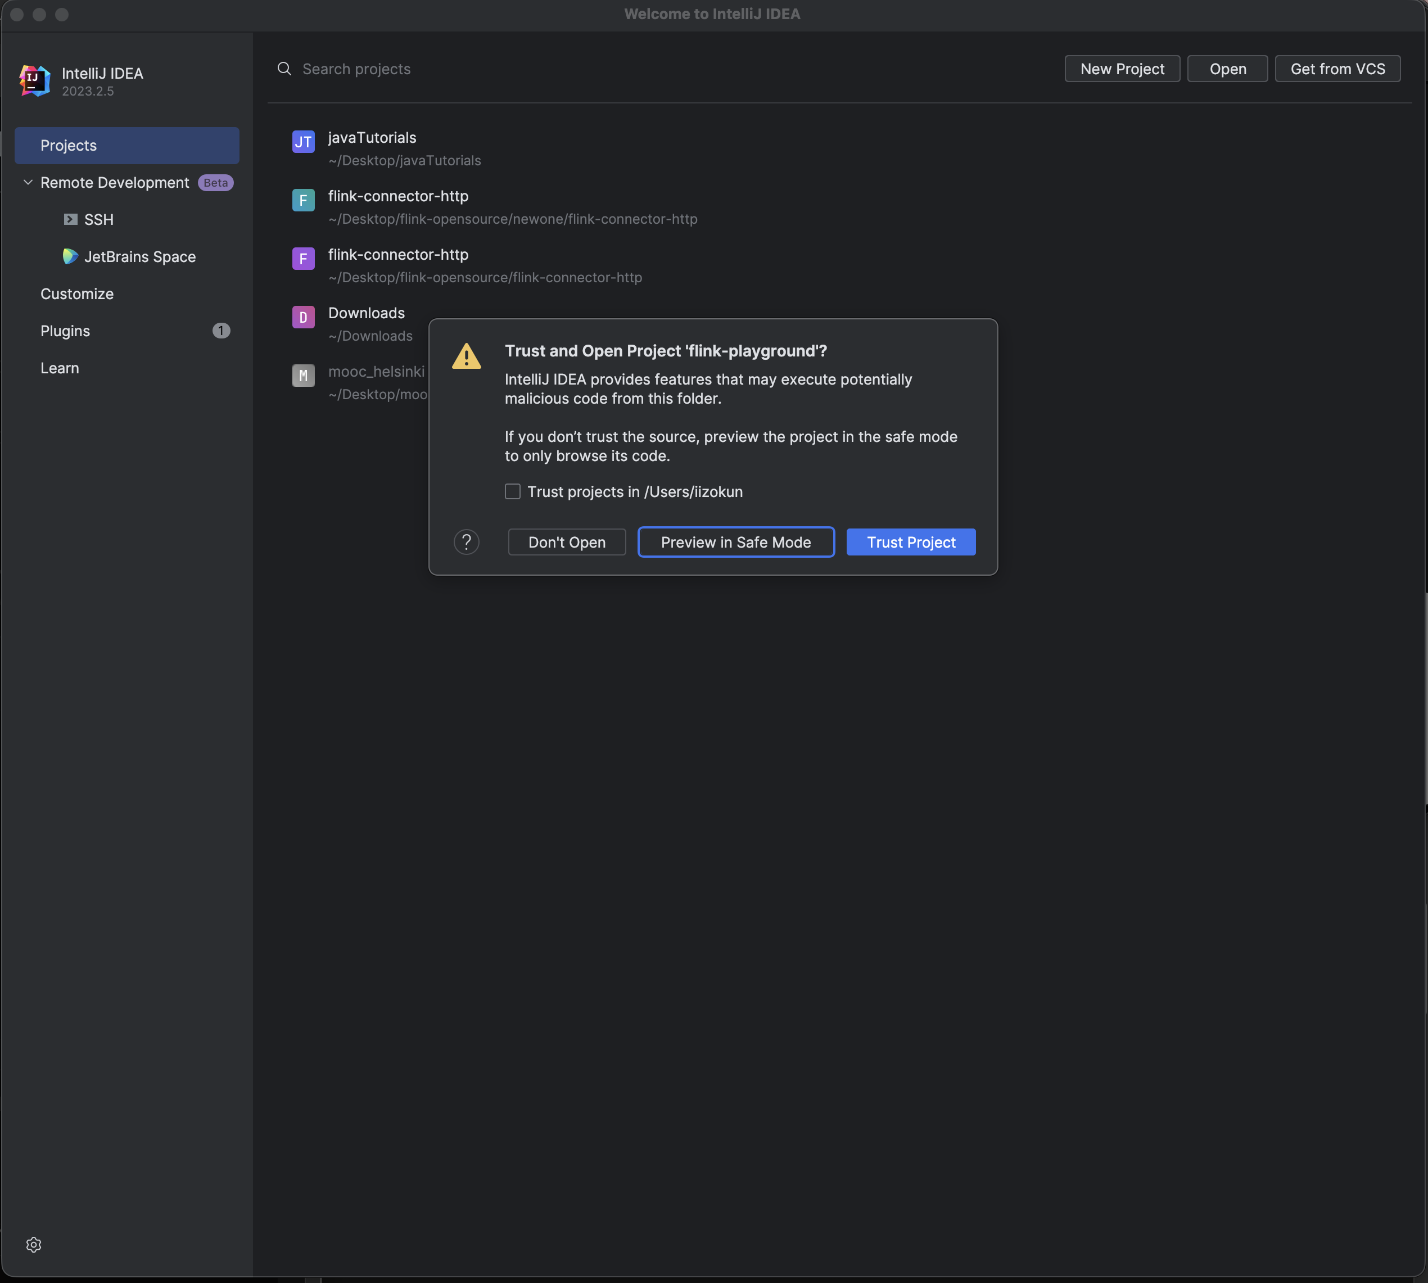This screenshot has height=1283, width=1428.
Task: Click the Don't Open button
Action: pos(567,542)
